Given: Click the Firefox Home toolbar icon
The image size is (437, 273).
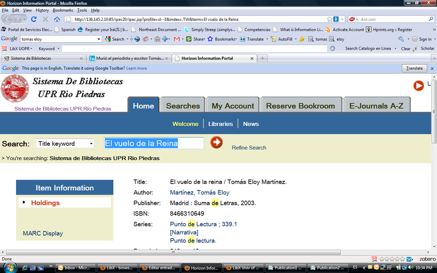Looking at the screenshot, I should [x=57, y=19].
